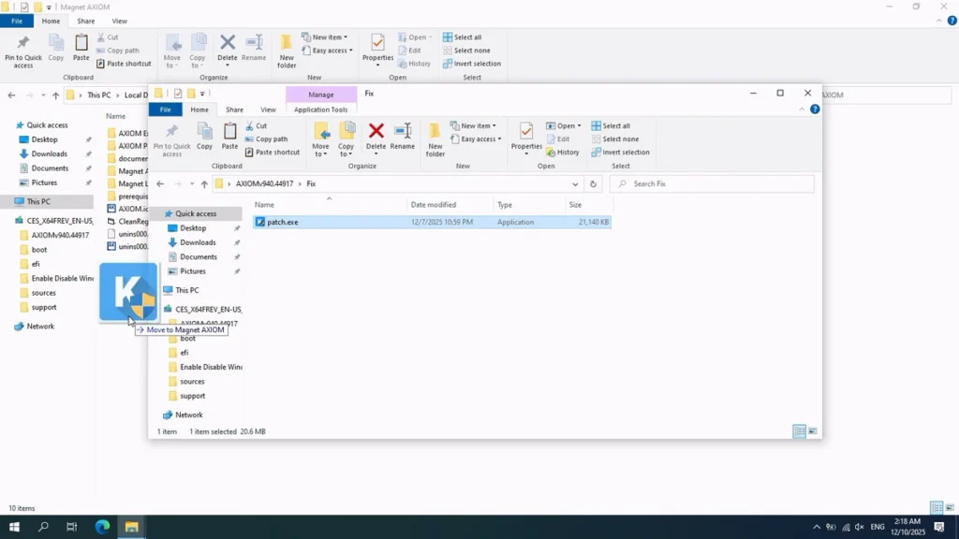
Task: Click the Up arrow in the Fix navigation bar
Action: pos(204,184)
